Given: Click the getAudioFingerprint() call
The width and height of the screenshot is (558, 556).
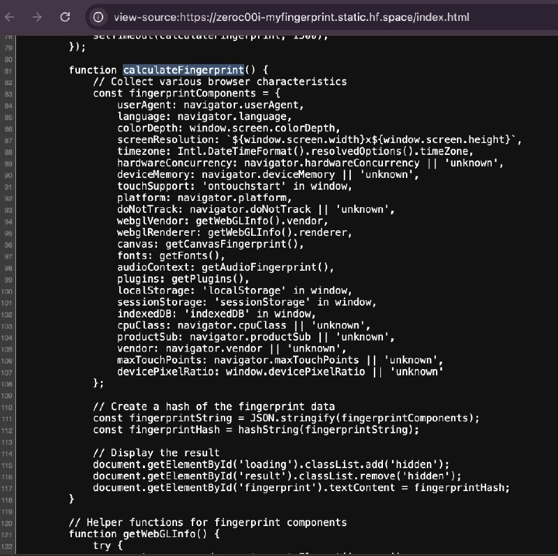Looking at the screenshot, I should (265, 267).
